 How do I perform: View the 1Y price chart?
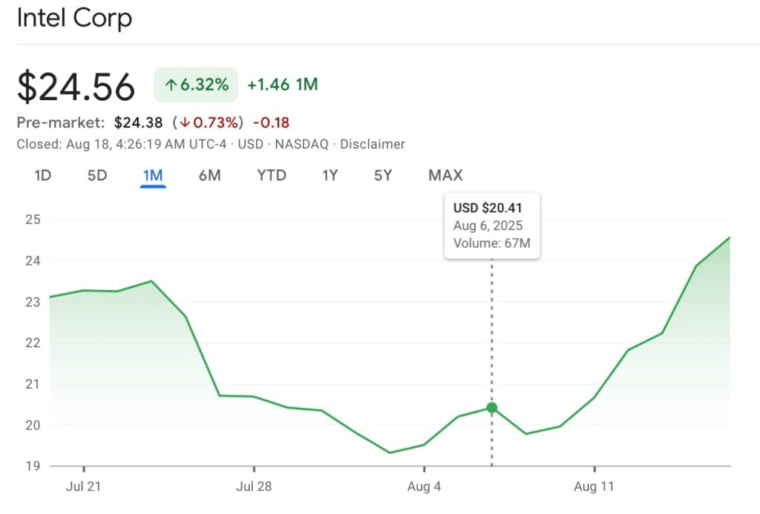click(x=330, y=175)
